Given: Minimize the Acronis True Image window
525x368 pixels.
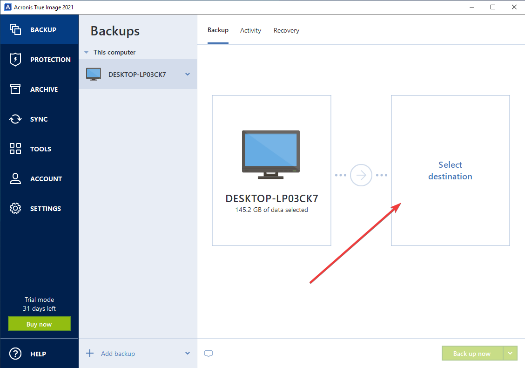Looking at the screenshot, I should (x=472, y=7).
